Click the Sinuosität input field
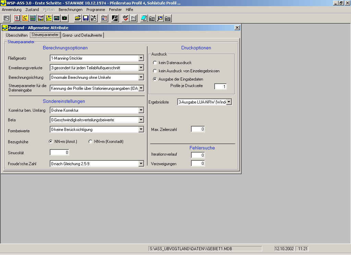 click(x=59, y=153)
